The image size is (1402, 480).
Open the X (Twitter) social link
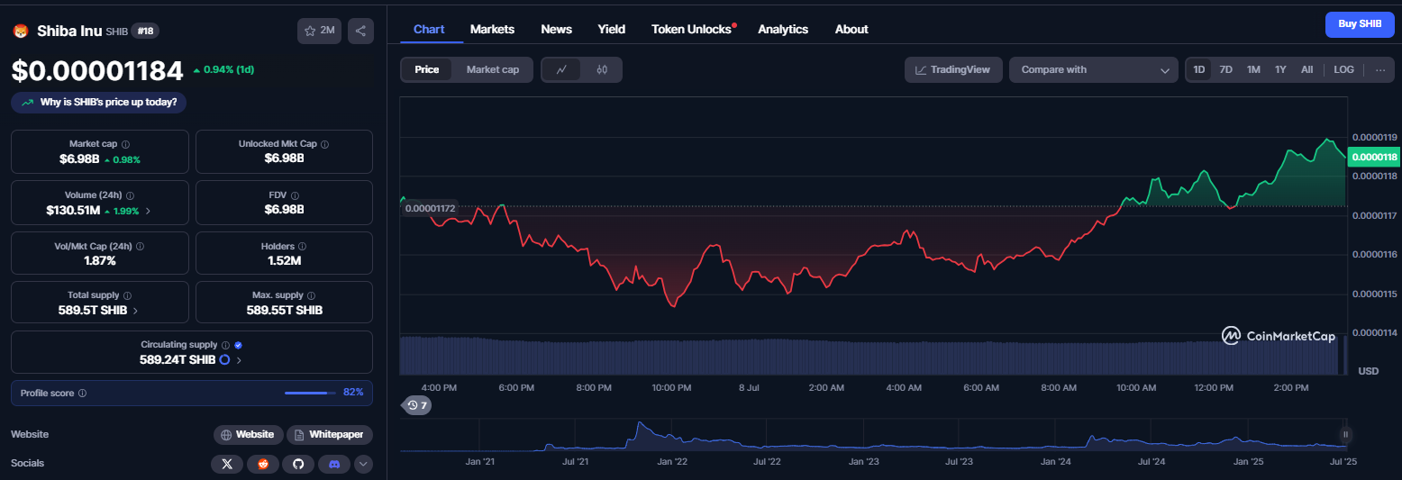click(227, 464)
